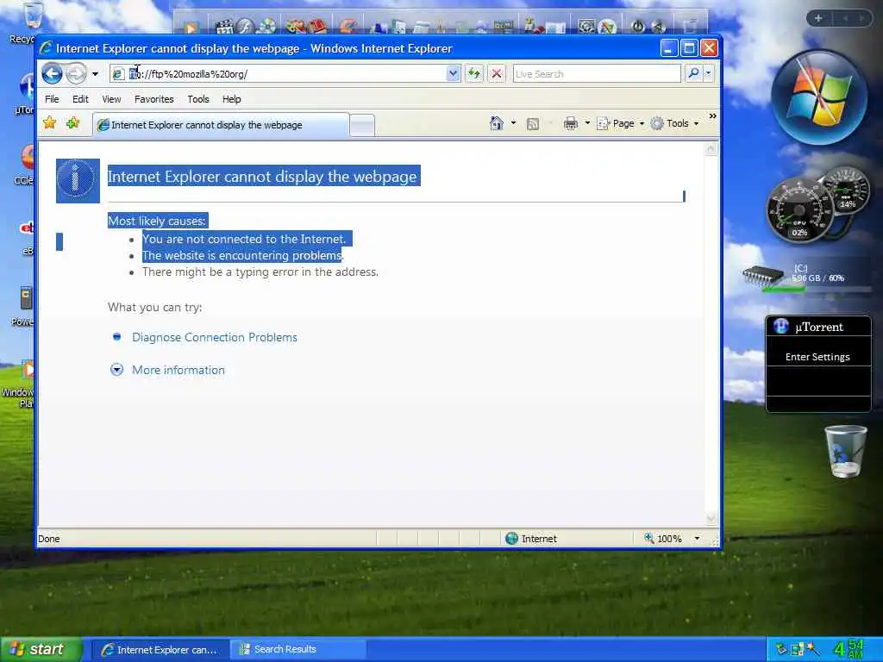This screenshot has width=883, height=662.
Task: Click the 'What you can try:' text
Action: tap(155, 308)
